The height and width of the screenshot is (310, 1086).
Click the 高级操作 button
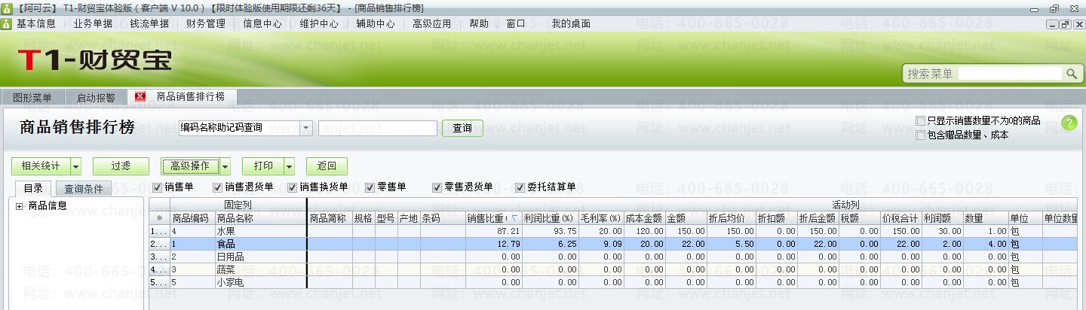click(x=190, y=166)
